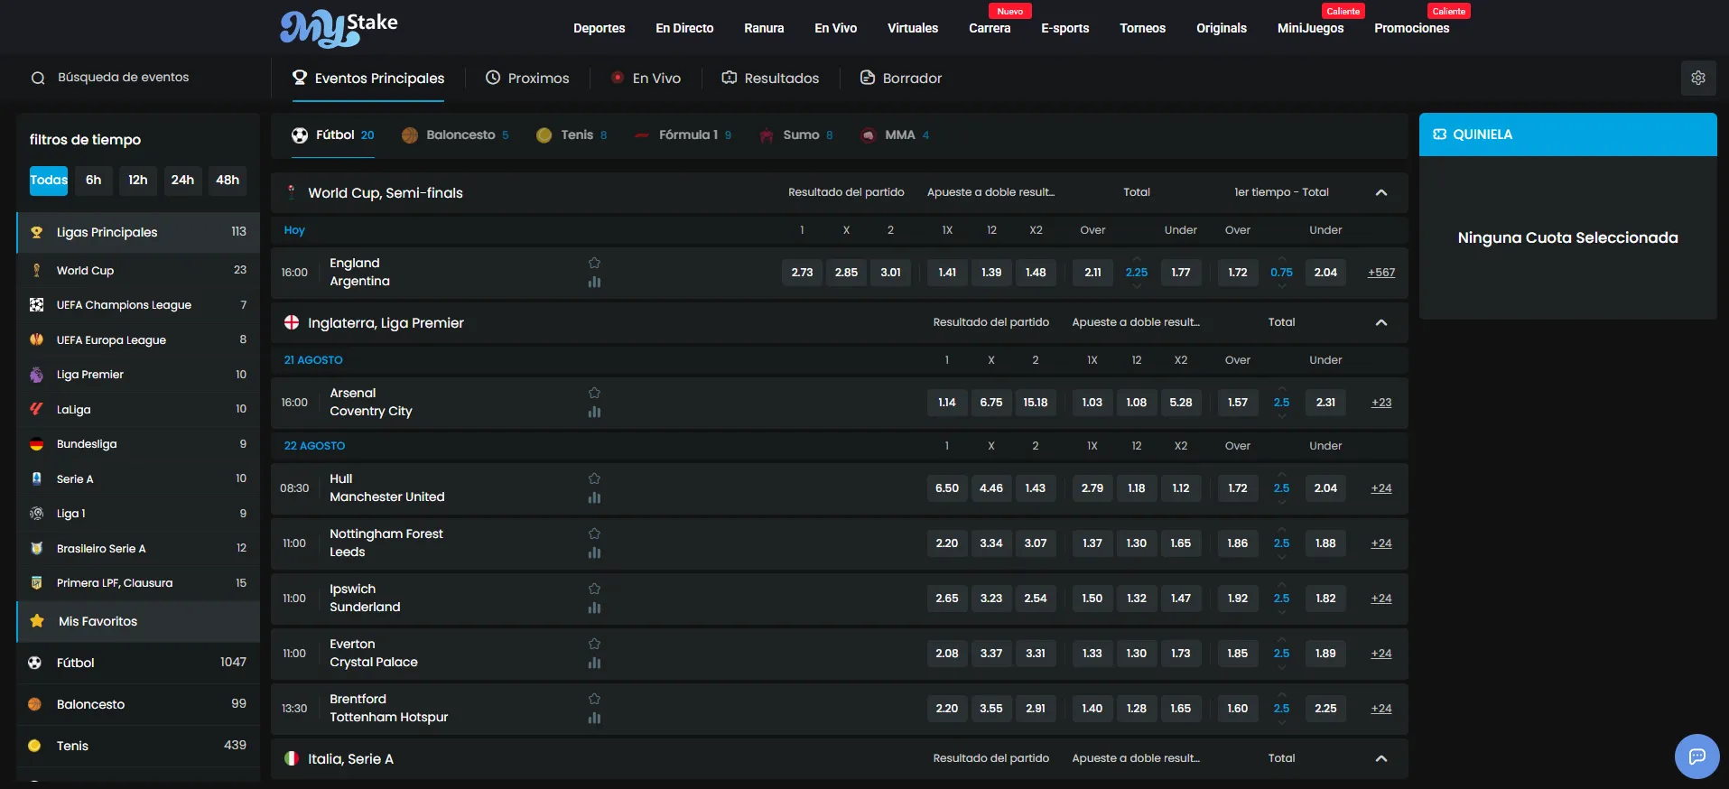Click the MyStake logo

coord(339,28)
